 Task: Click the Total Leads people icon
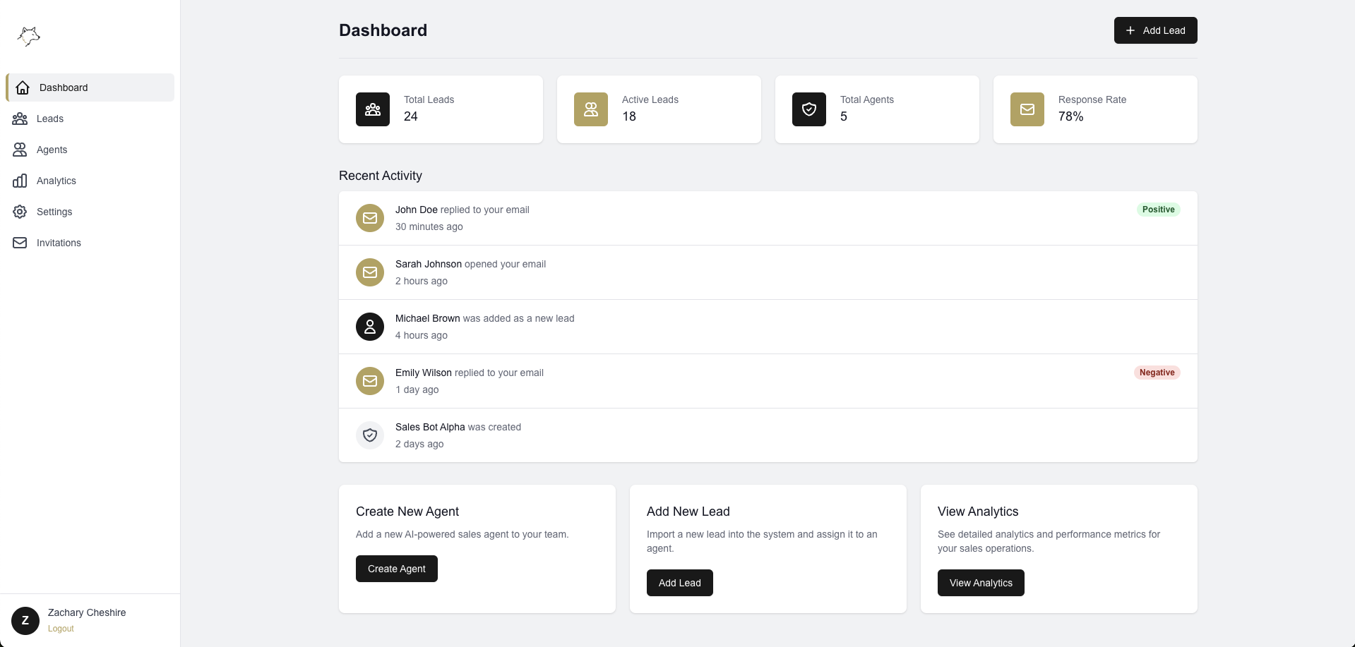coord(372,109)
